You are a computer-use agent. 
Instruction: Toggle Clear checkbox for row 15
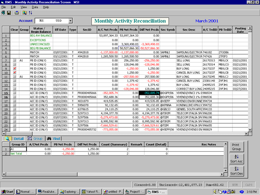15,93
